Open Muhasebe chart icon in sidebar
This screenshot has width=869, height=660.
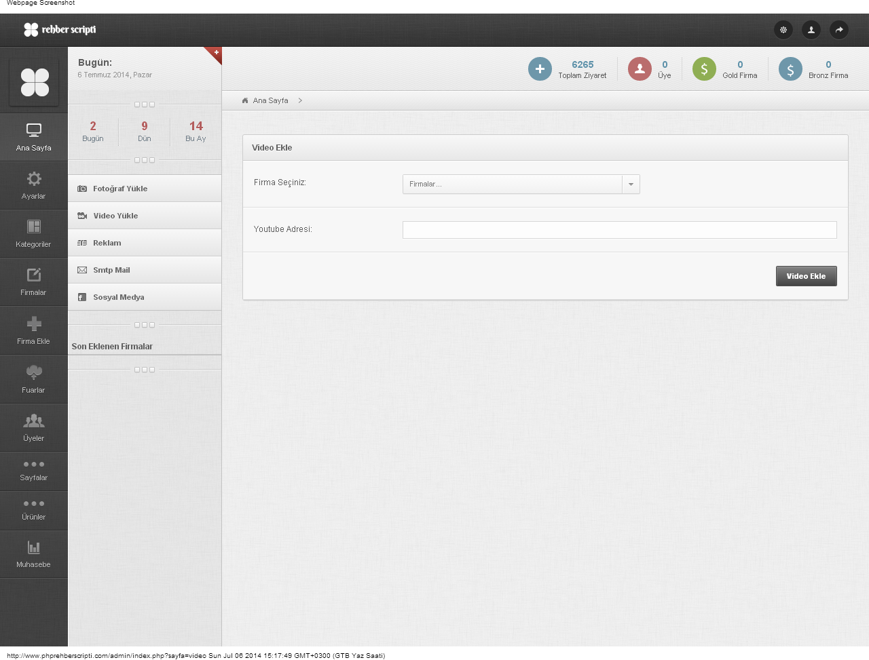pyautogui.click(x=34, y=547)
